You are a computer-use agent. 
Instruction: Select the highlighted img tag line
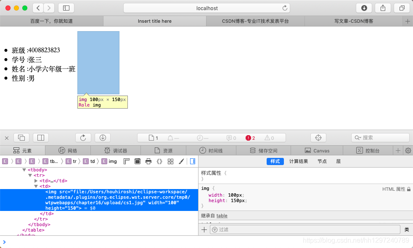pos(99,200)
